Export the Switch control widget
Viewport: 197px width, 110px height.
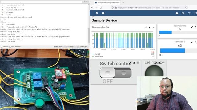click(134, 63)
